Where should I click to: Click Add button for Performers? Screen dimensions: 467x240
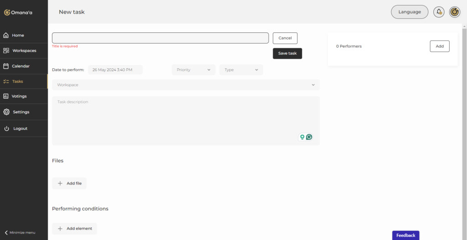click(x=439, y=46)
